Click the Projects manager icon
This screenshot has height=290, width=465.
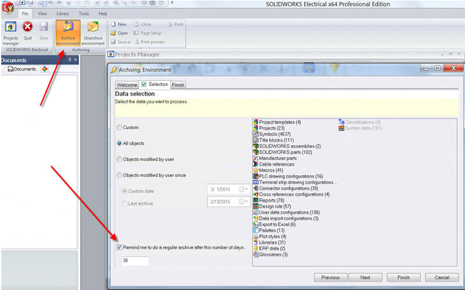click(10, 27)
